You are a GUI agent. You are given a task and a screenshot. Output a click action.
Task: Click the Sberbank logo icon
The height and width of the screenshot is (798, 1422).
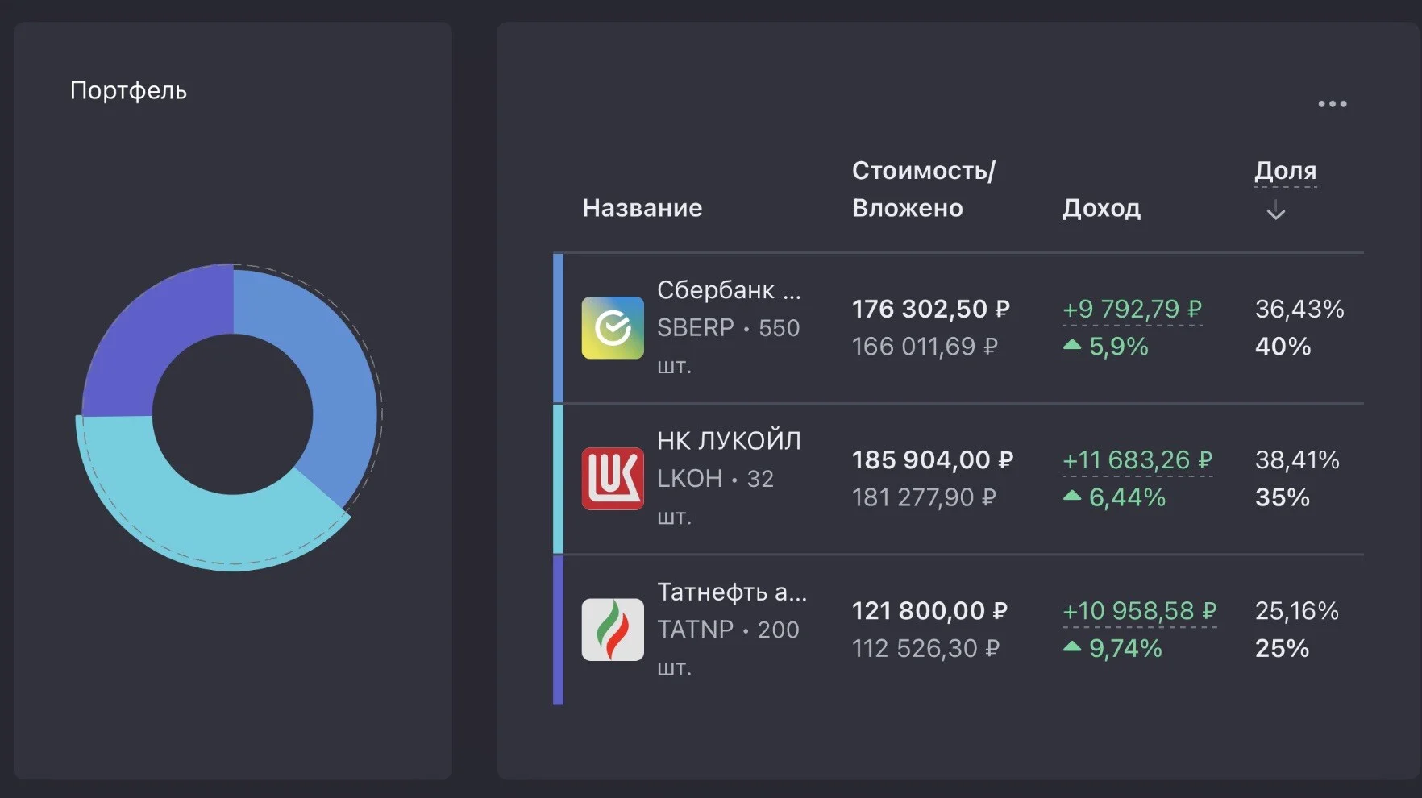pos(613,328)
